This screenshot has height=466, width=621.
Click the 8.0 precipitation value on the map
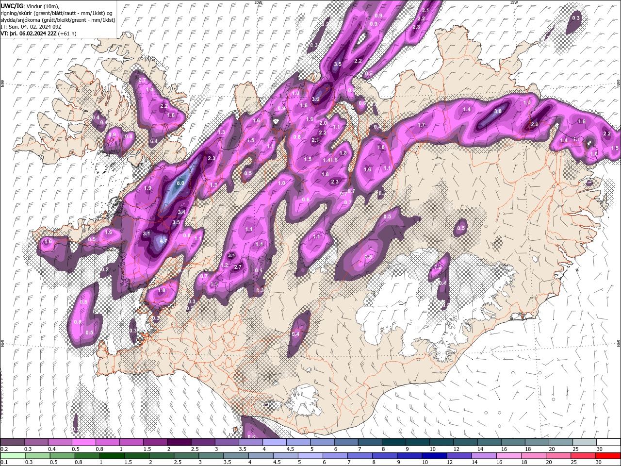(x=180, y=183)
